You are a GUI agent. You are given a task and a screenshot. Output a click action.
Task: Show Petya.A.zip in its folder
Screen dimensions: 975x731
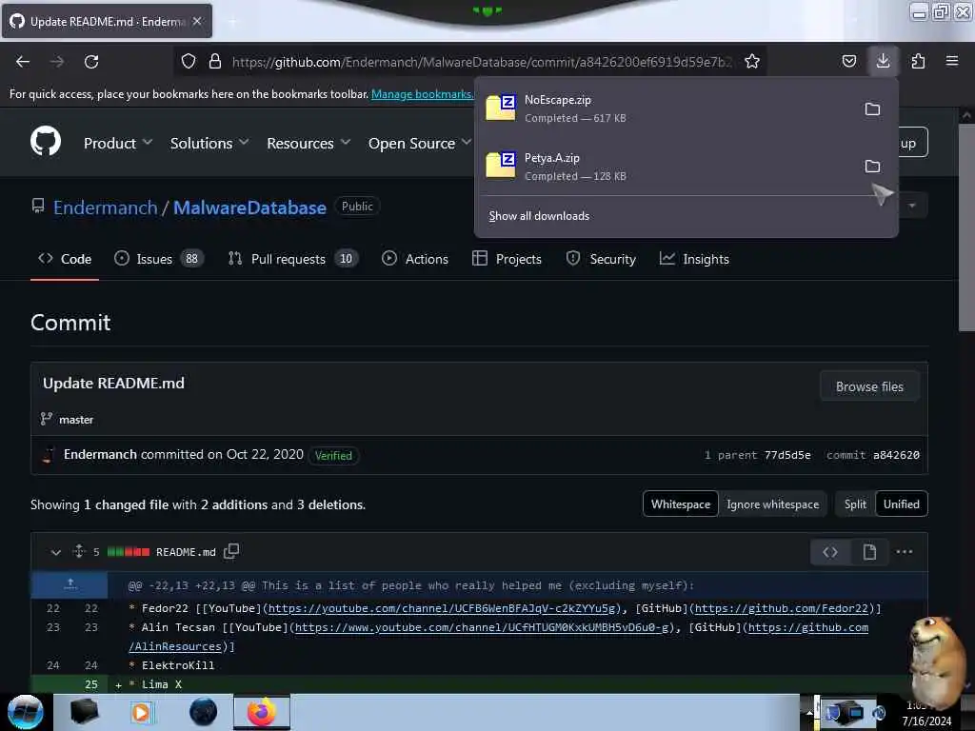tap(872, 166)
